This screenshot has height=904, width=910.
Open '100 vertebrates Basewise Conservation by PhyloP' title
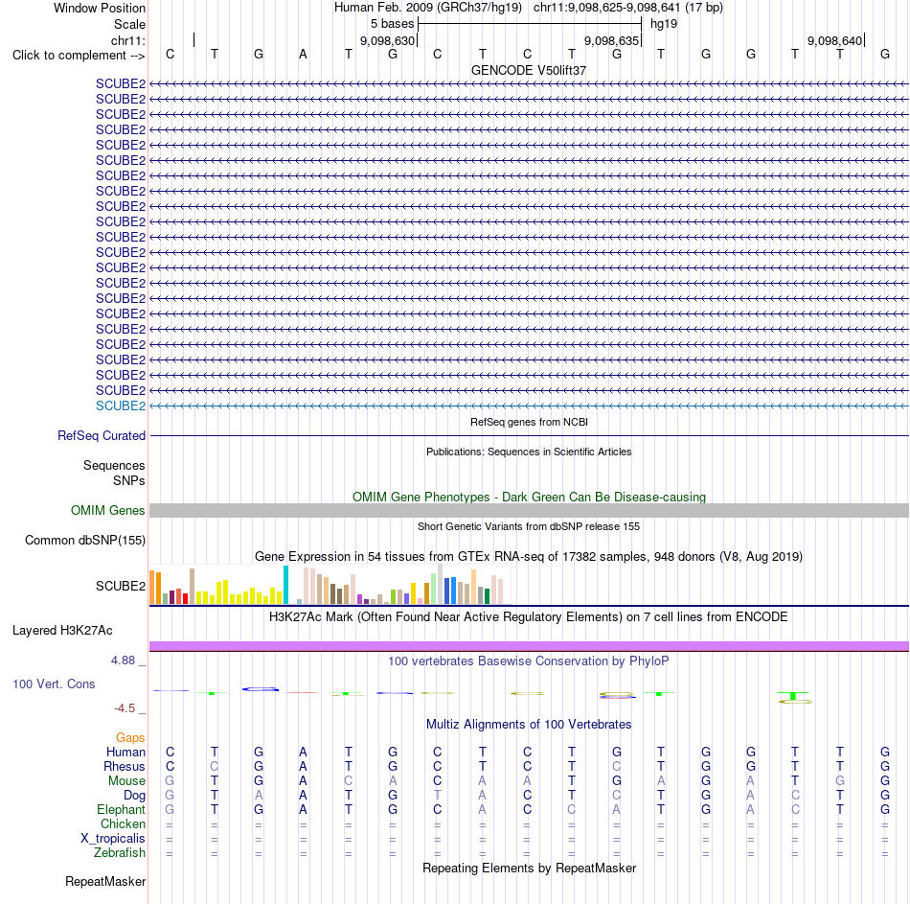529,661
